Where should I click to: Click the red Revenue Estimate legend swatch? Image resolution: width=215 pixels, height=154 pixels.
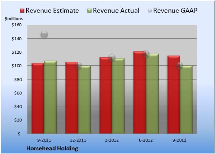[22, 11]
